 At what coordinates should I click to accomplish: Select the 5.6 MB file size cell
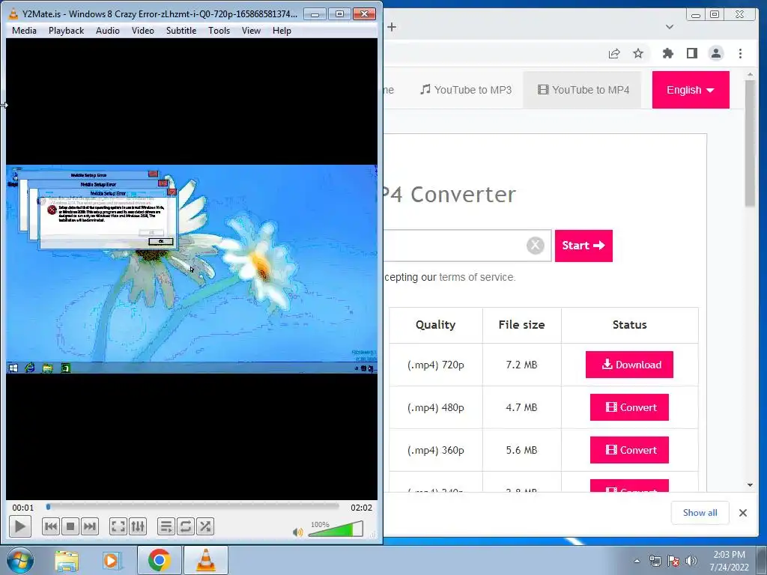click(521, 450)
